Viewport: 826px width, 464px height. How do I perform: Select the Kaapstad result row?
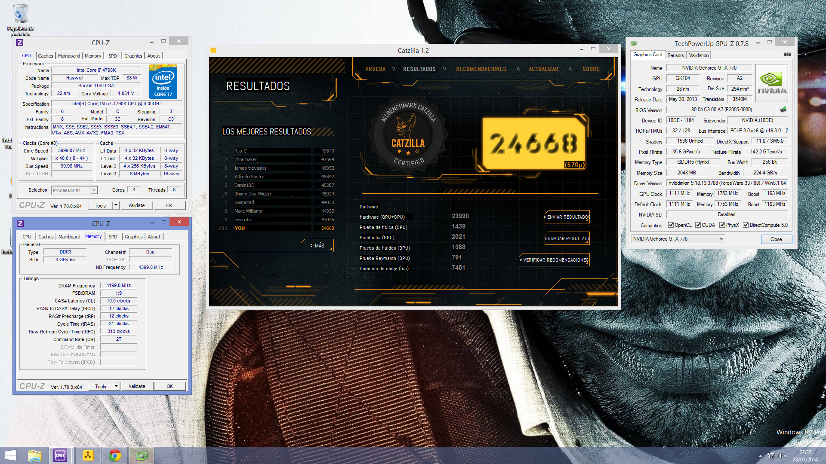pos(278,202)
